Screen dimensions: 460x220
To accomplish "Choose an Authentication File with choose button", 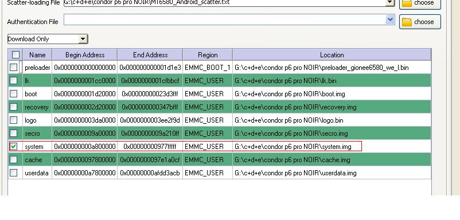I will (420, 22).
